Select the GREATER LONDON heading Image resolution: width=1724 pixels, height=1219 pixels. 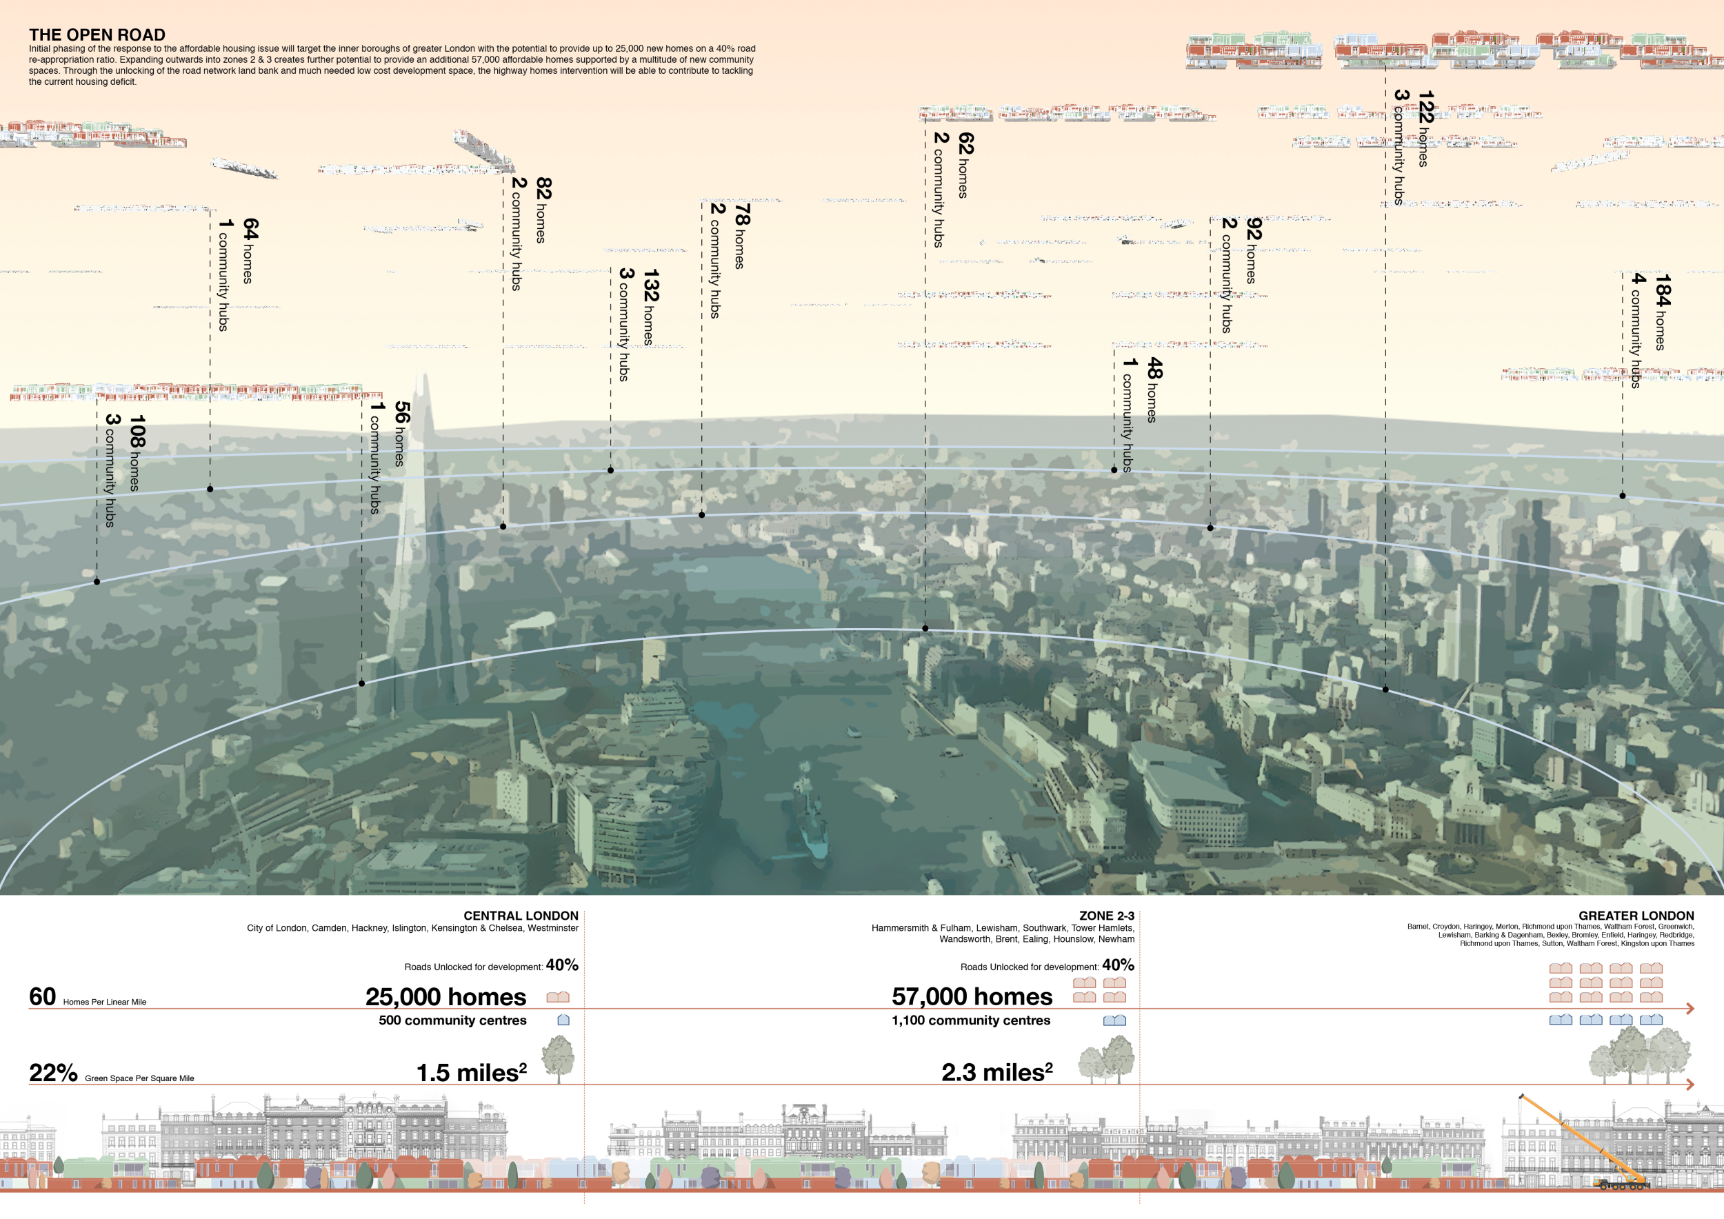pos(1636,916)
